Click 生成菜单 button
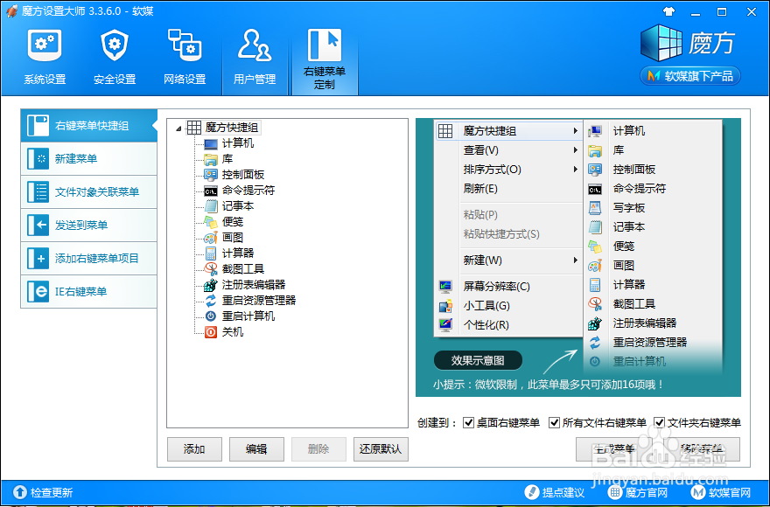The height and width of the screenshot is (507, 770). (614, 449)
